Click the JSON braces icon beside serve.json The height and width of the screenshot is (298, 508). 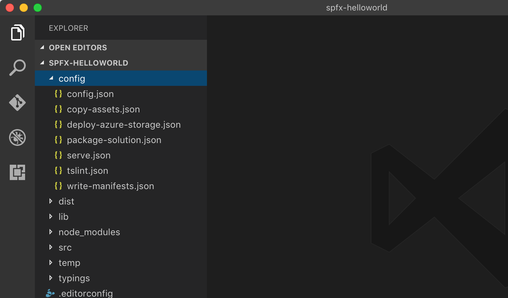[58, 155]
